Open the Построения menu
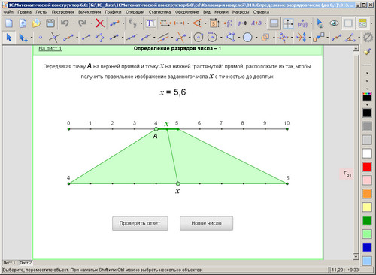The image size is (376, 275). coord(62,12)
